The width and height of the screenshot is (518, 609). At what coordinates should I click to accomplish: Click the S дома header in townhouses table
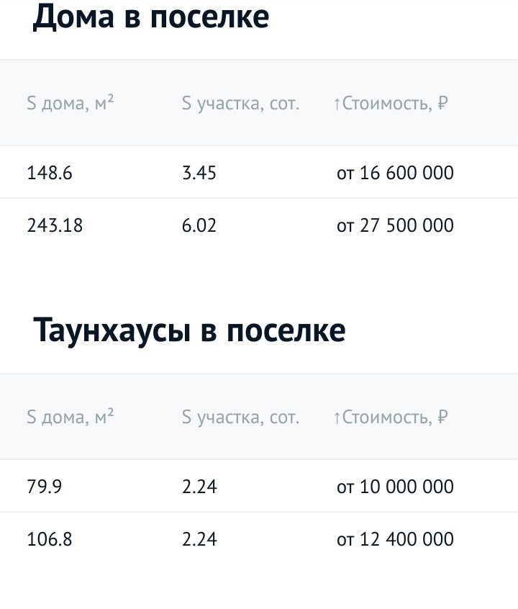[71, 417]
